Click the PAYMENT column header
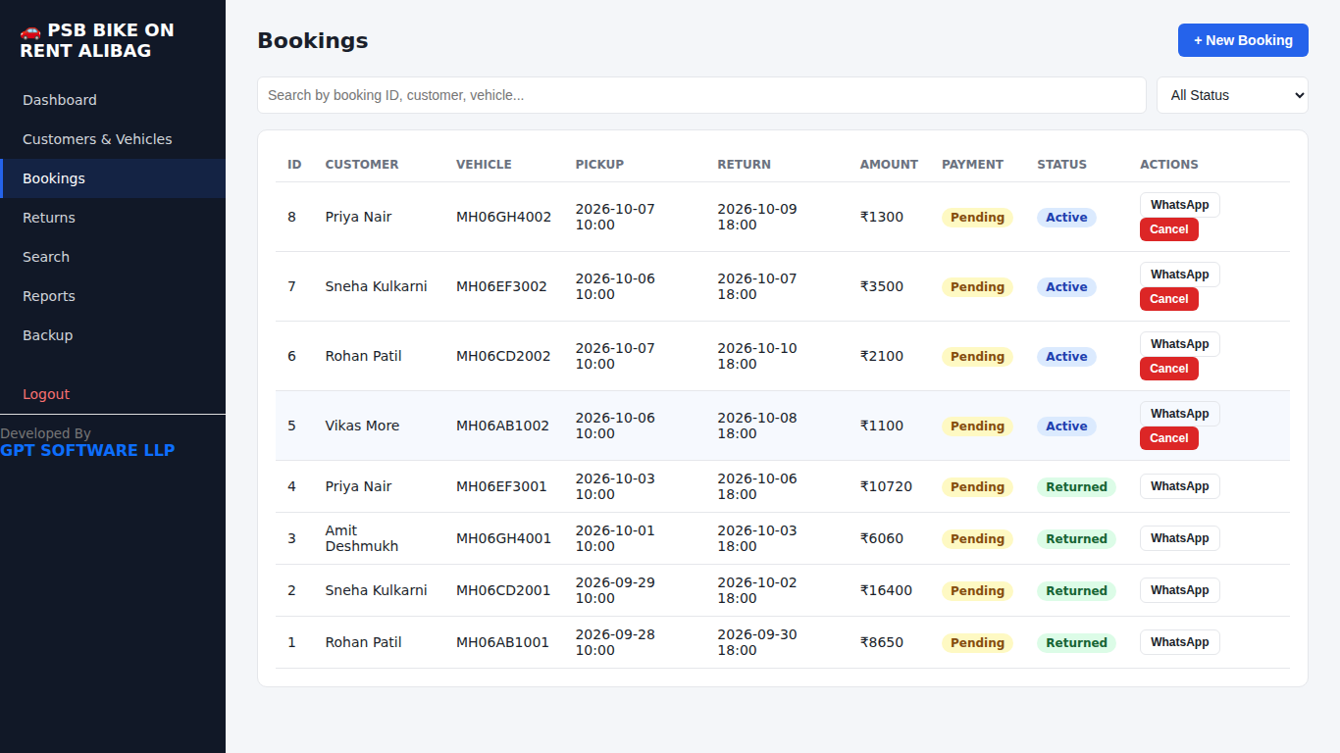This screenshot has width=1340, height=753. (x=972, y=165)
